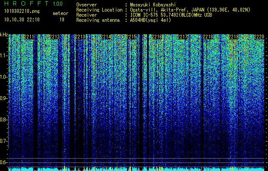Click the 2218 time marker label

pyautogui.click(x=208, y=37)
